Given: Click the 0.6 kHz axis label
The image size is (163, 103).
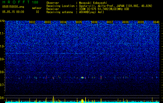Looking at the screenshot, I should coord(2,98).
